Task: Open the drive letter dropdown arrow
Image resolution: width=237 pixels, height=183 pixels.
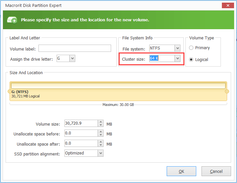Action: (x=72, y=58)
